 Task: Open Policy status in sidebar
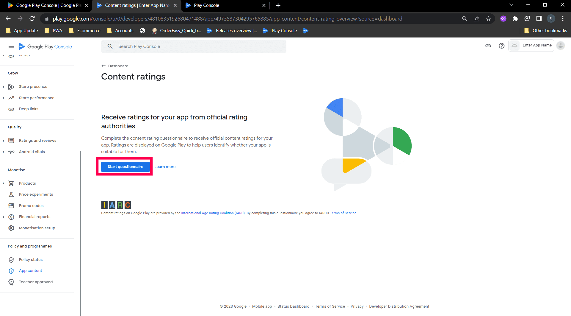tap(31, 260)
